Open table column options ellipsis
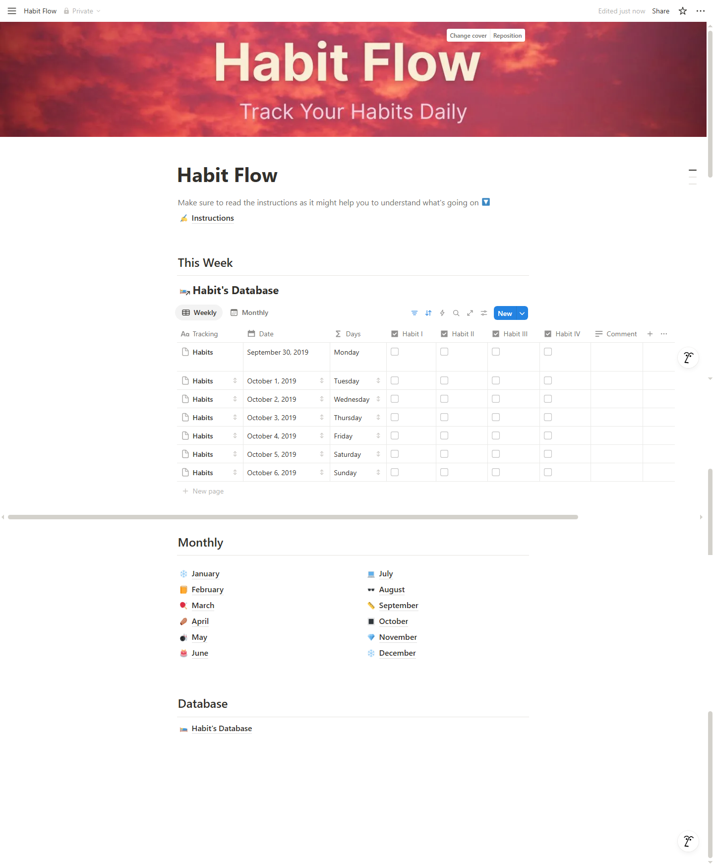 [x=664, y=334]
